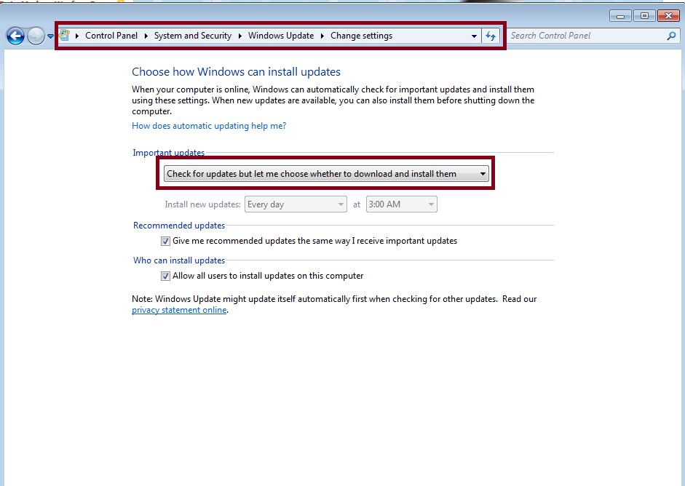Image resolution: width=685 pixels, height=486 pixels.
Task: Go to Windows Update breadcrumb
Action: 281,36
